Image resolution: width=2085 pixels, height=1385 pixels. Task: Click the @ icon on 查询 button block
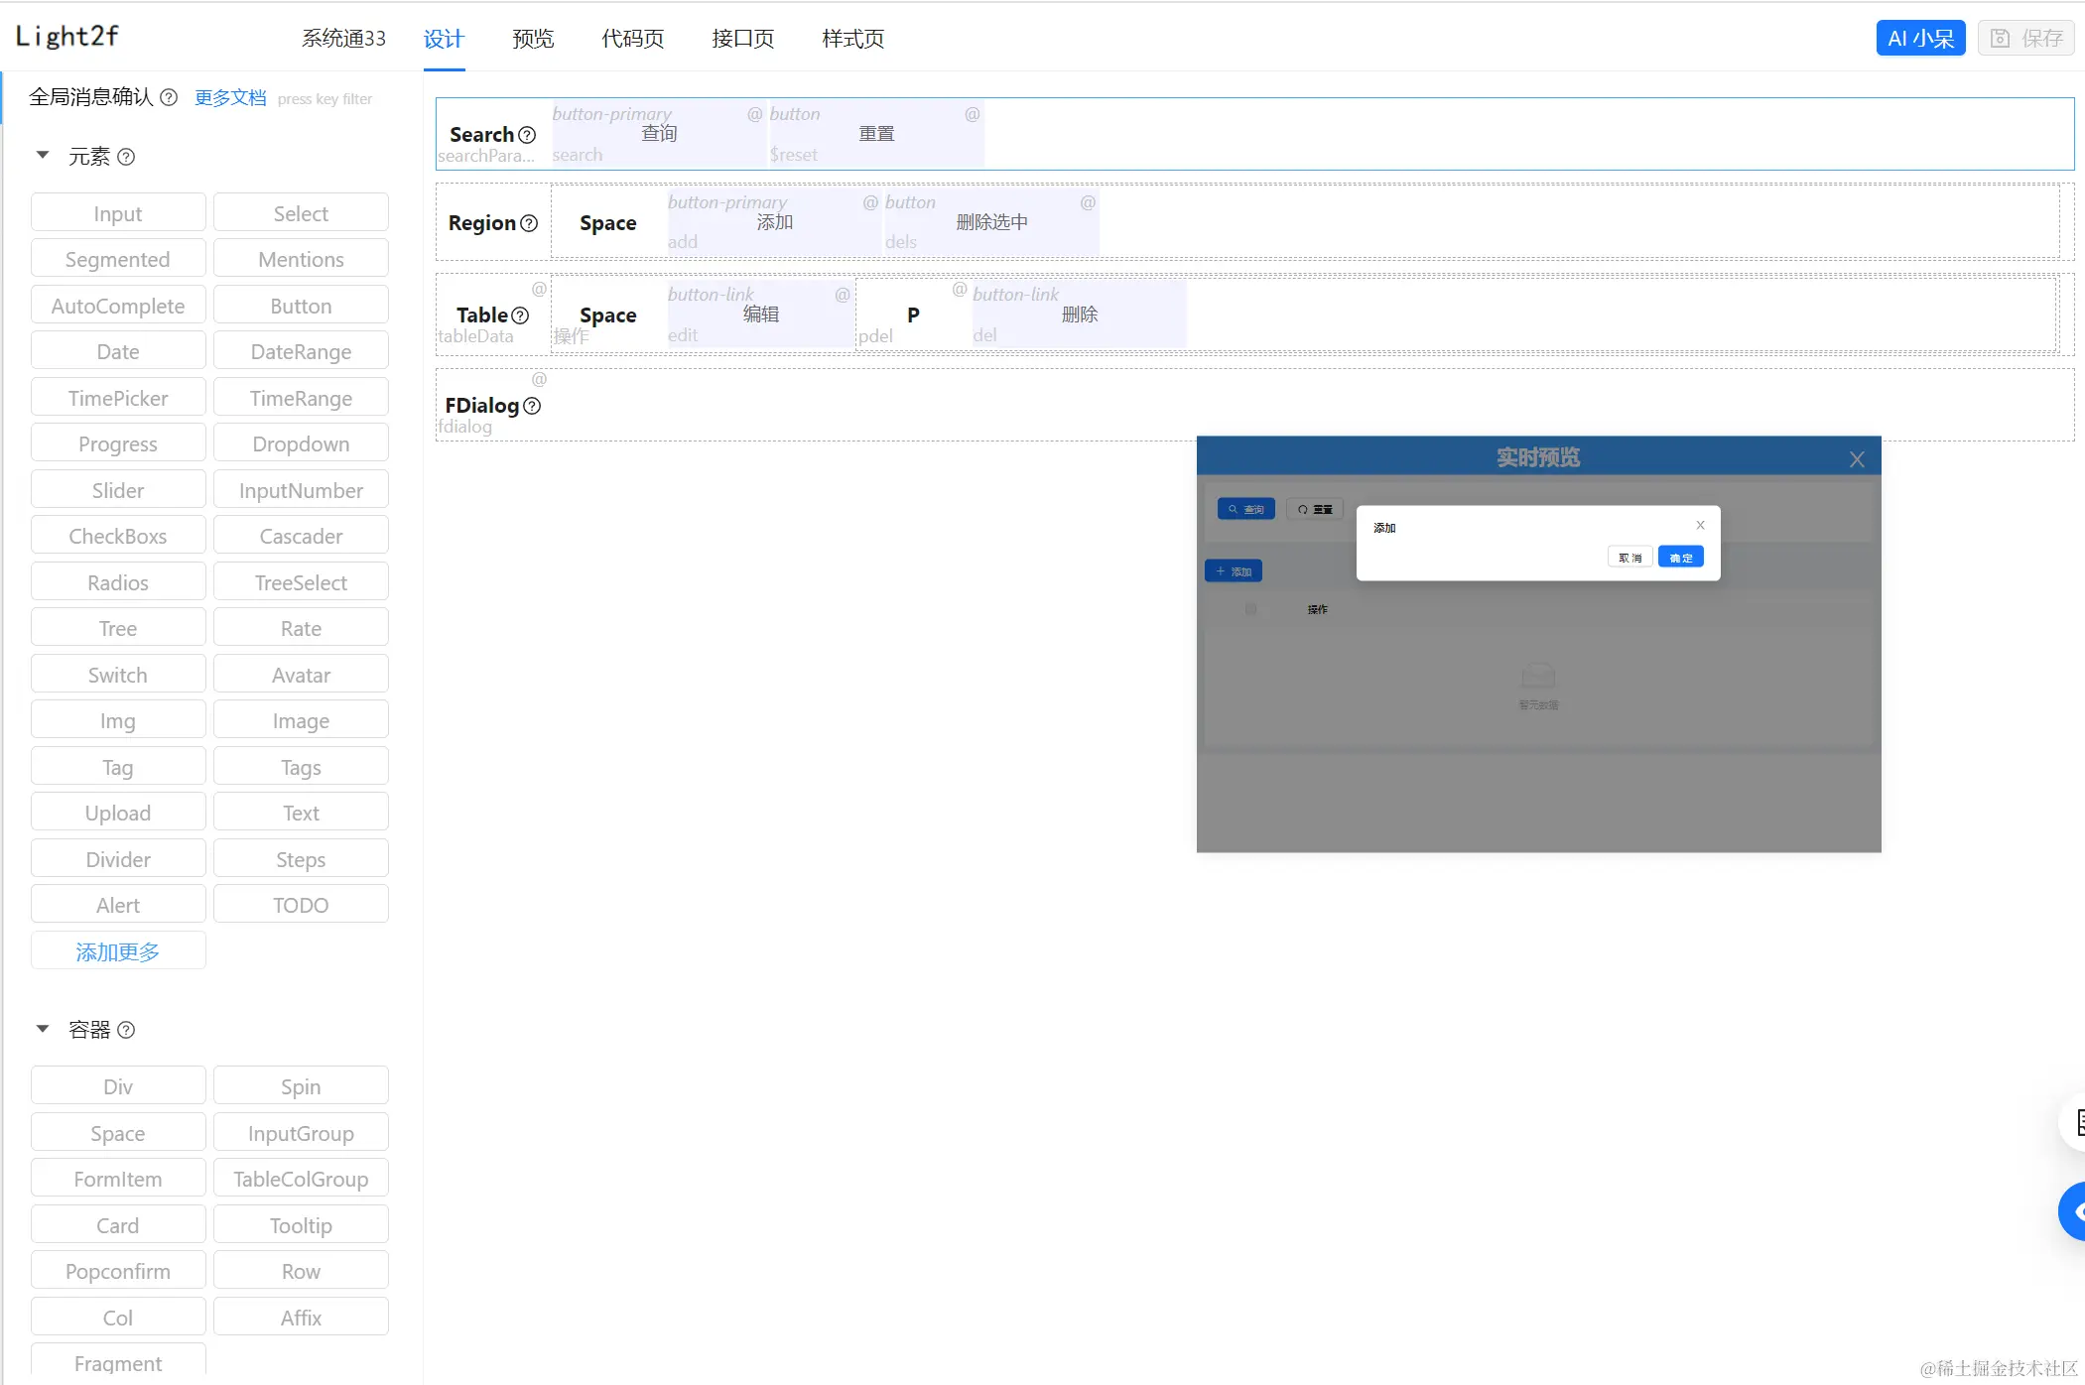pos(755,114)
